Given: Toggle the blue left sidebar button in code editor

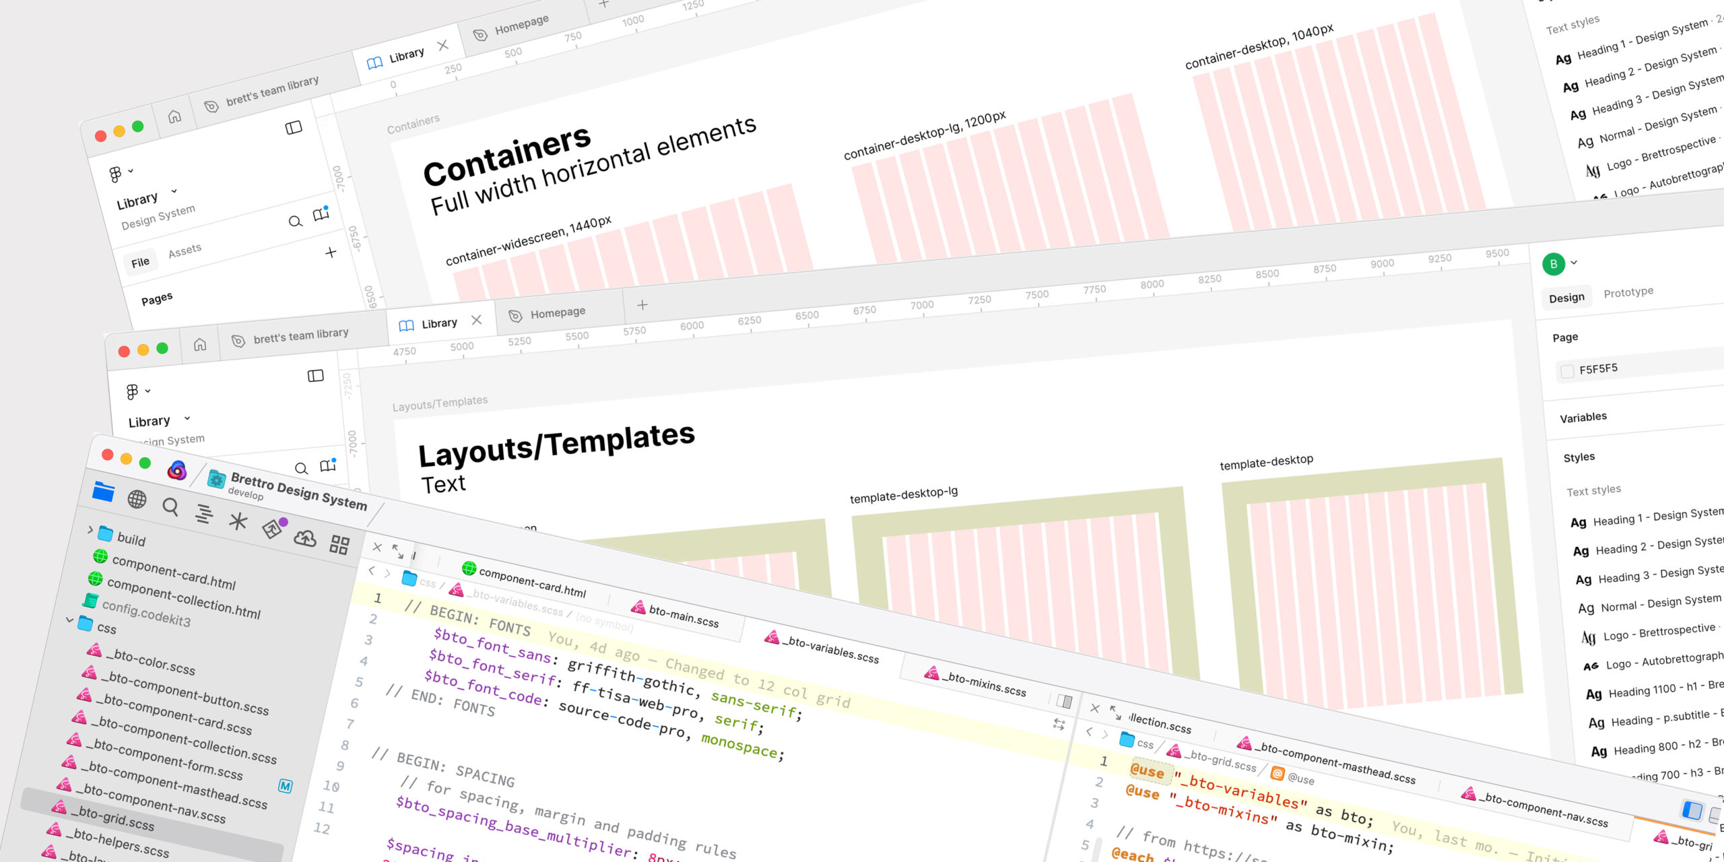Looking at the screenshot, I should 1692,809.
